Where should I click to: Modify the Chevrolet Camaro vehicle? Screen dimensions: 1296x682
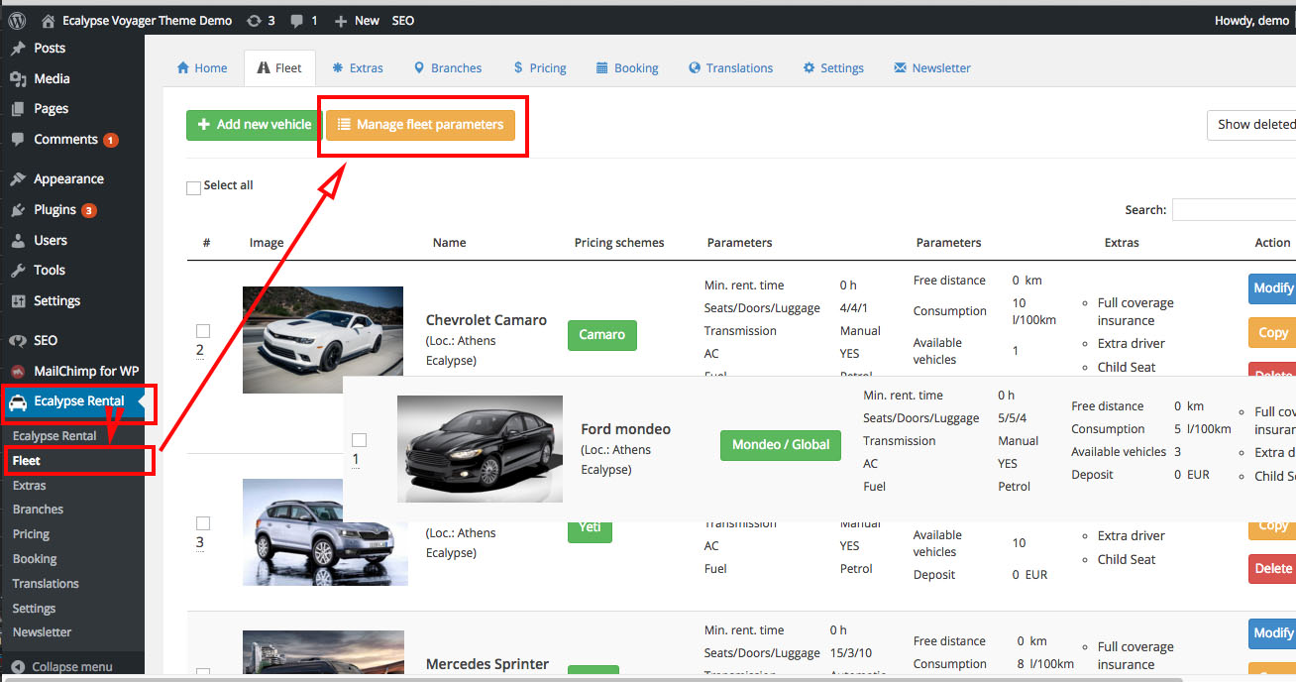pos(1272,288)
